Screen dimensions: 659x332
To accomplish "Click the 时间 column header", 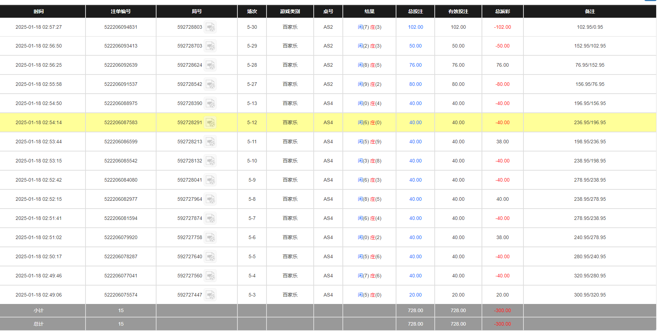I will [39, 11].
